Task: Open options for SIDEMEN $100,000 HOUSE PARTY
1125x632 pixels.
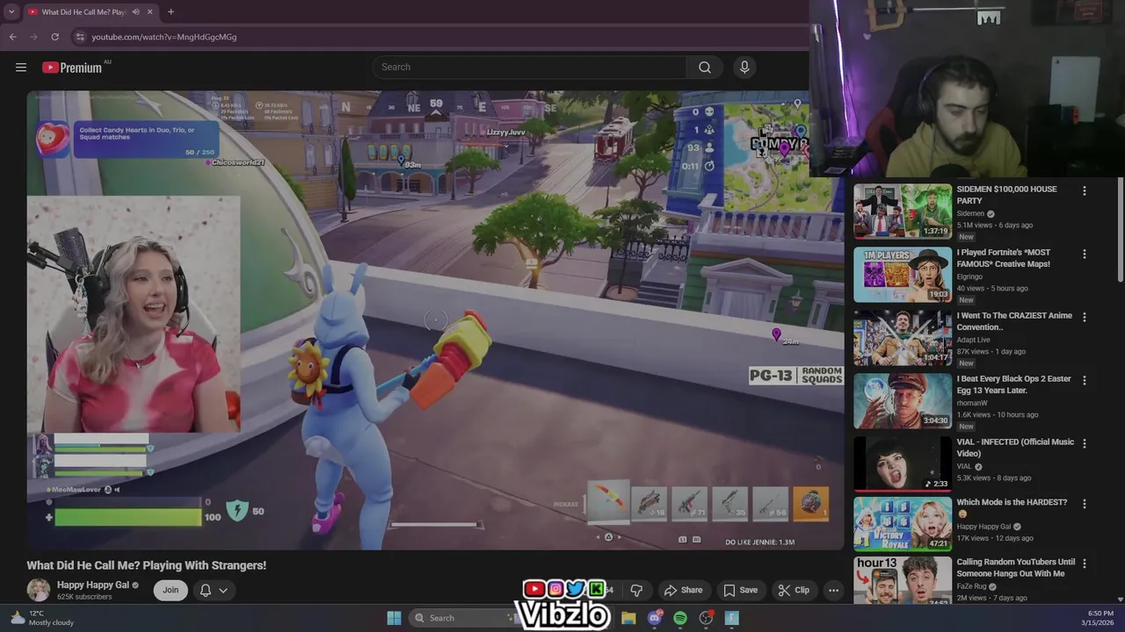Action: pyautogui.click(x=1084, y=190)
